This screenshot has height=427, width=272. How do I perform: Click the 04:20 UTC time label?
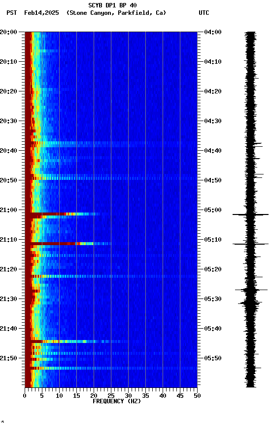tap(213, 91)
